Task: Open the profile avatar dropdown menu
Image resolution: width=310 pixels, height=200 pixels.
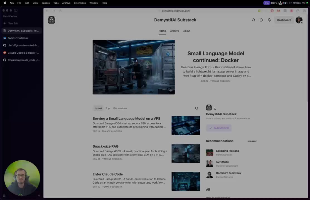Action: (299, 20)
